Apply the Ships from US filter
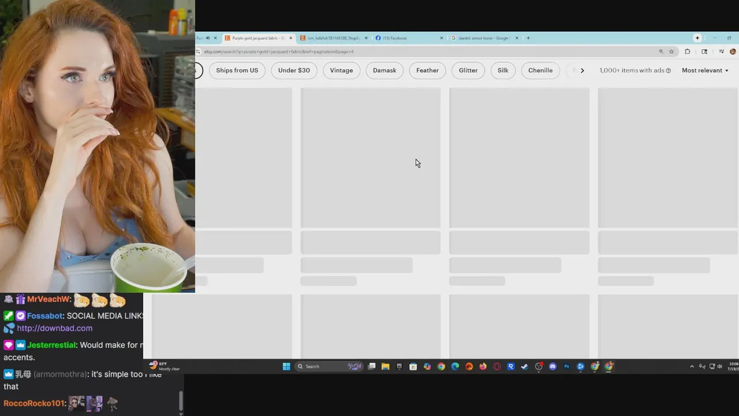The height and width of the screenshot is (416, 739). coord(237,70)
